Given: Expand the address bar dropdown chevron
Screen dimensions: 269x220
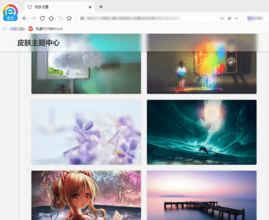Looking at the screenshot, I should [x=236, y=18].
